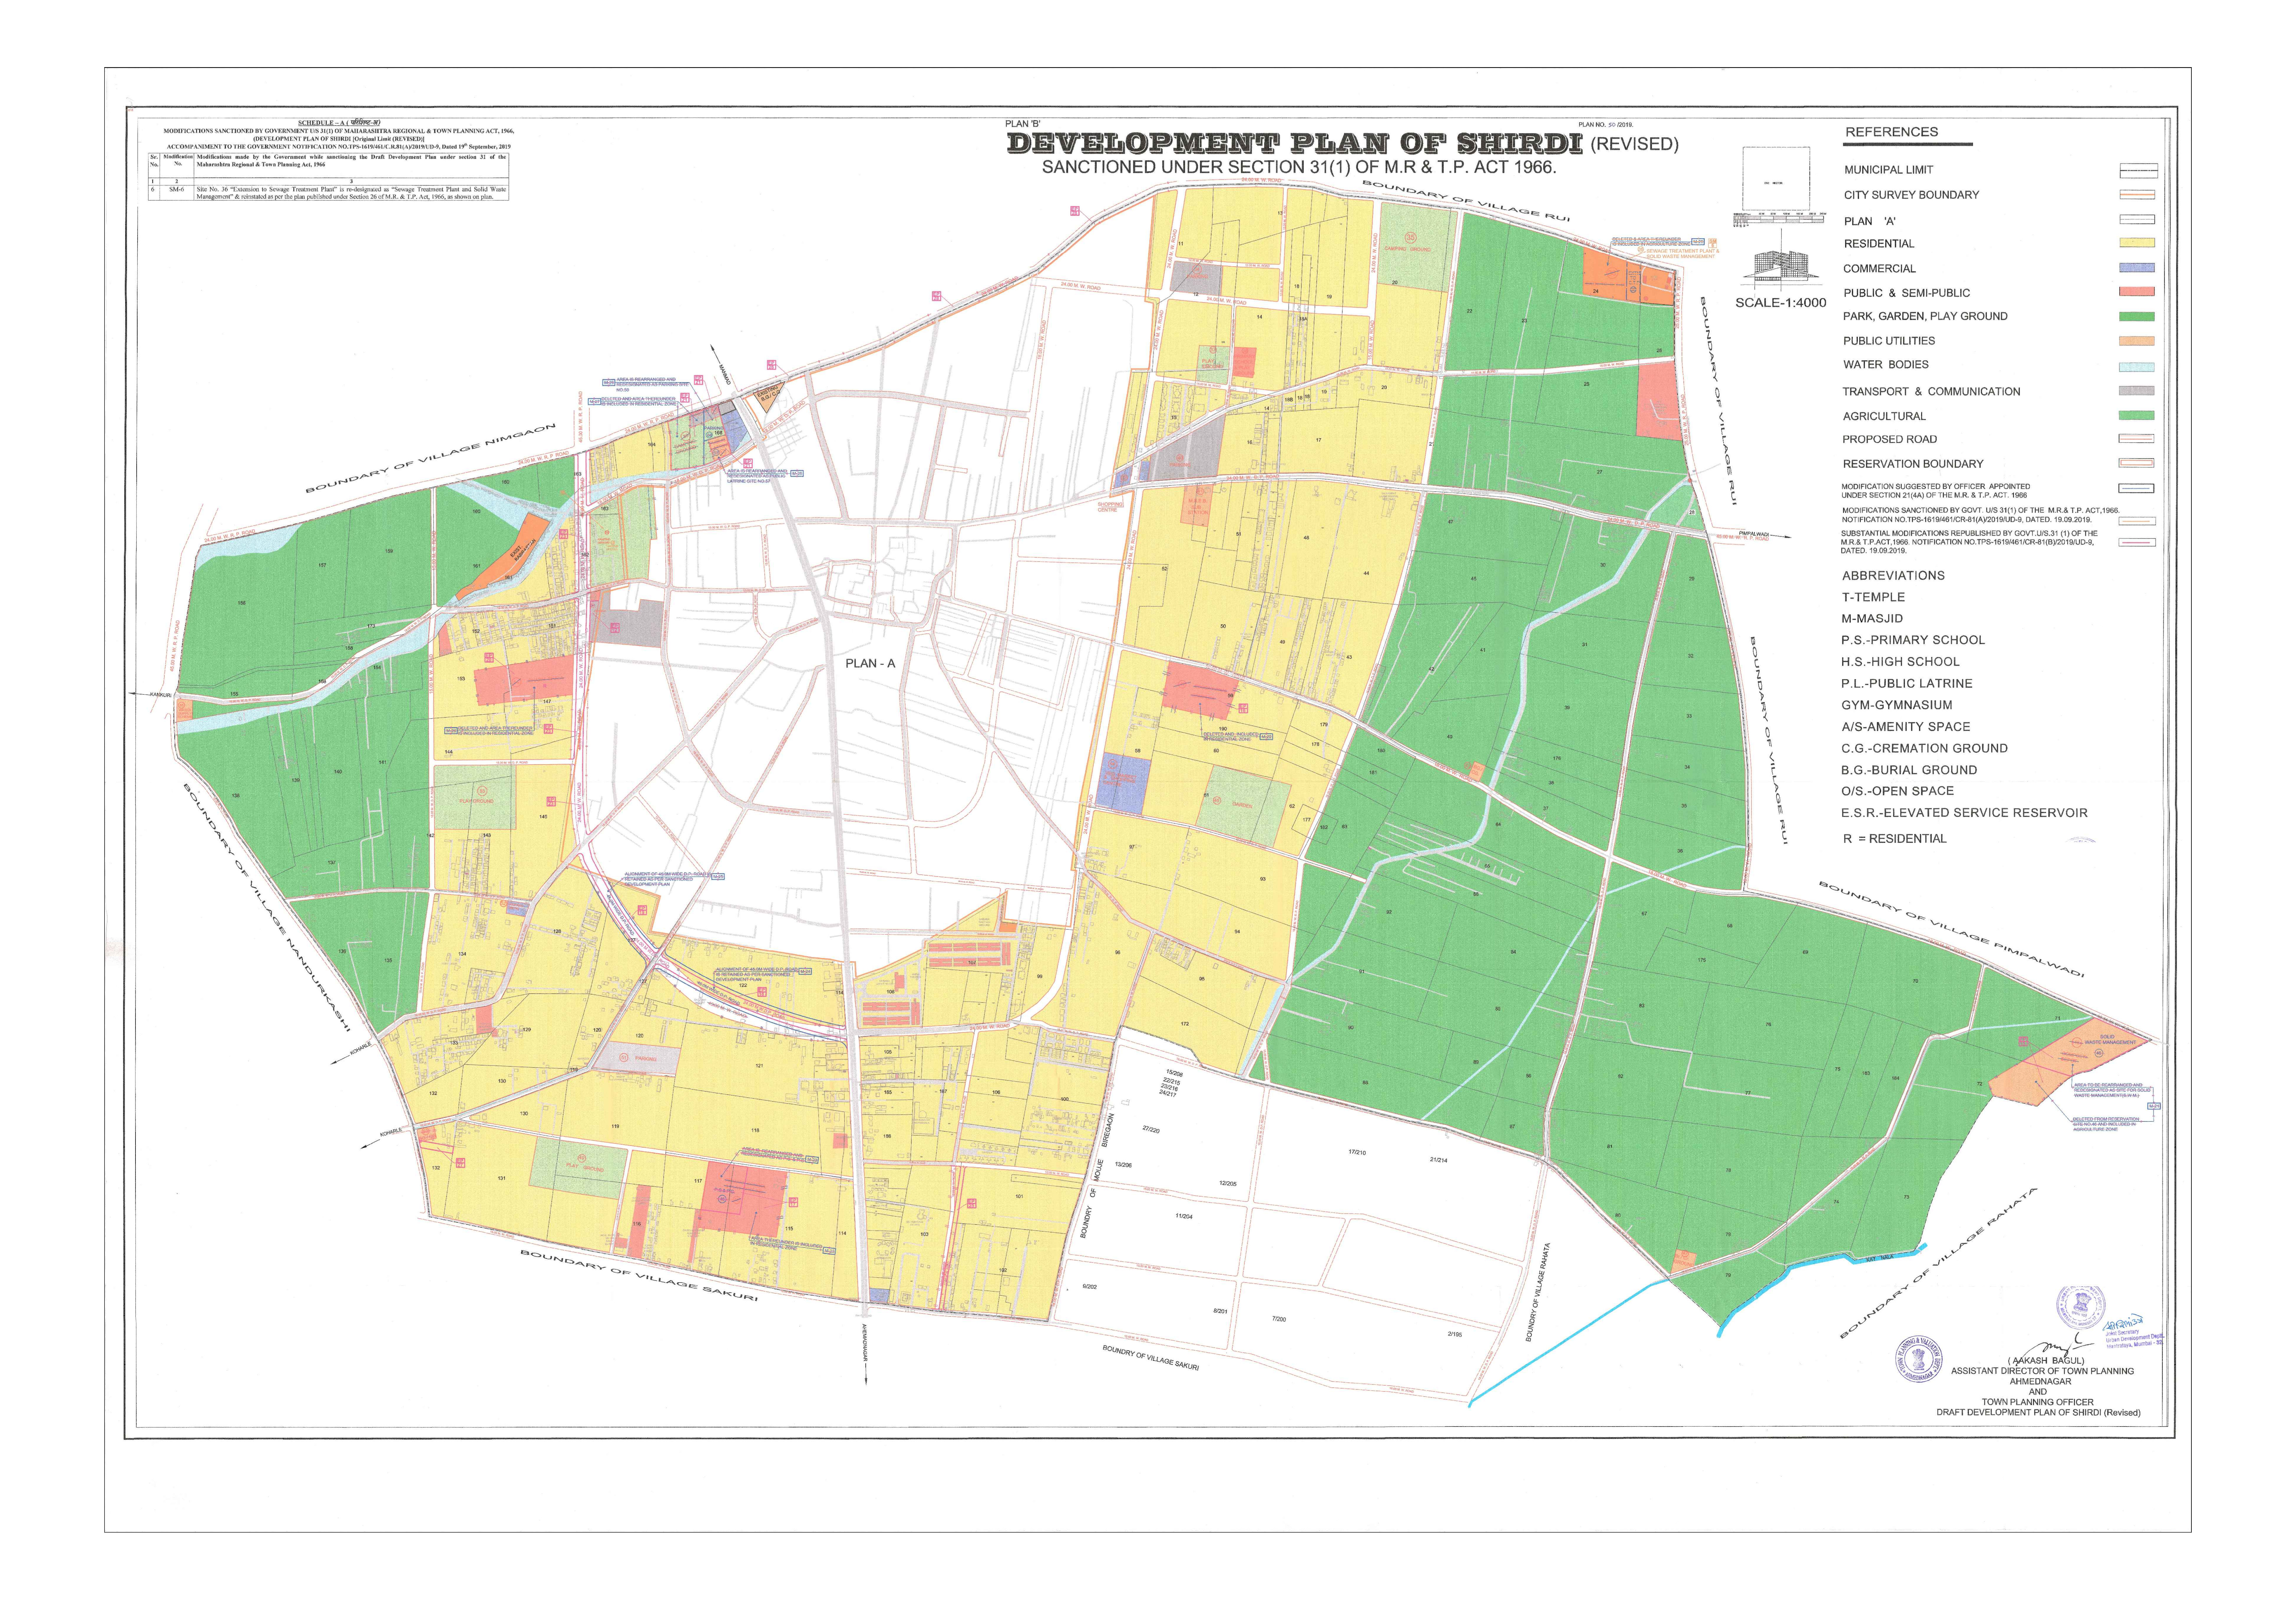Click plot number "27/220"
The image size is (2296, 1600).
tap(1151, 1130)
